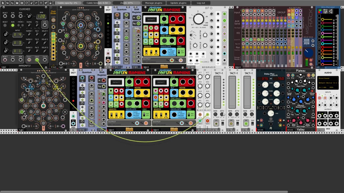
Task: Toggle the Tuned Mode button on Plateau
Action: [289, 91]
